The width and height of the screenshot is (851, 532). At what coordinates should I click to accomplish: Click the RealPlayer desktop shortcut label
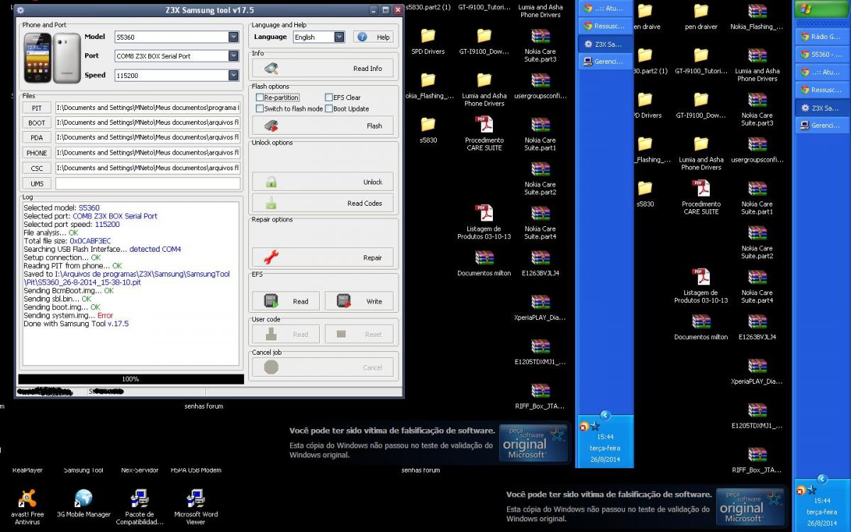(27, 470)
